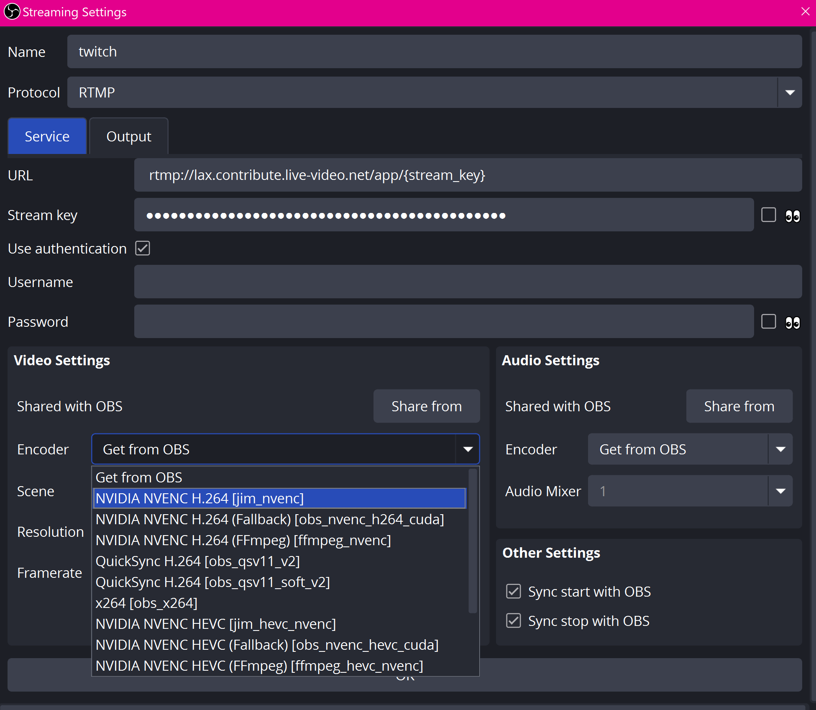Image resolution: width=816 pixels, height=710 pixels.
Task: Click Audio Settings Share from button
Action: point(739,406)
